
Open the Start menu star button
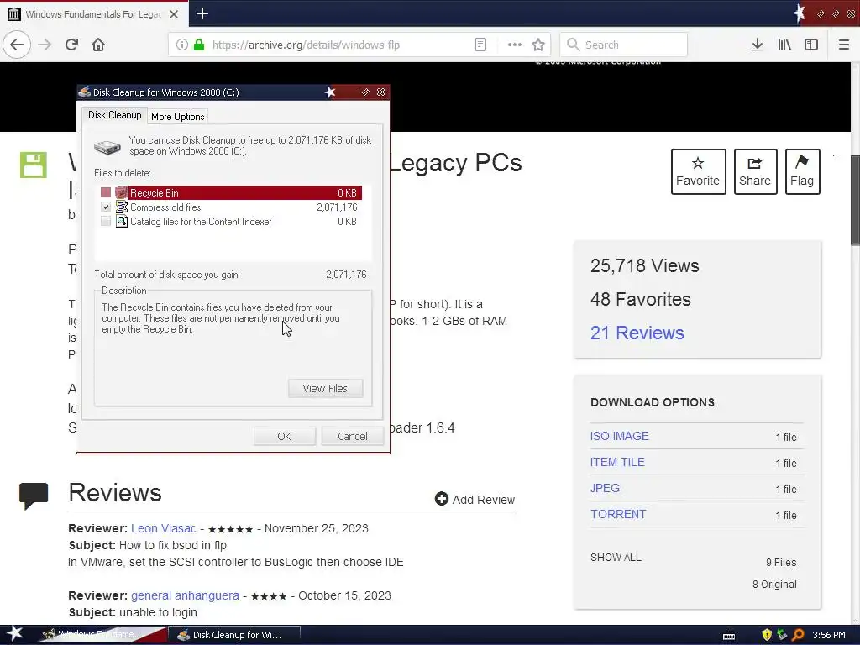[14, 634]
